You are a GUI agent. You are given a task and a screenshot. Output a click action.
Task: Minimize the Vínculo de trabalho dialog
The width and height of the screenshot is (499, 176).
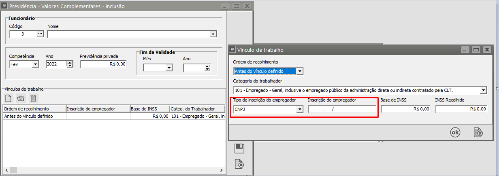click(x=465, y=50)
